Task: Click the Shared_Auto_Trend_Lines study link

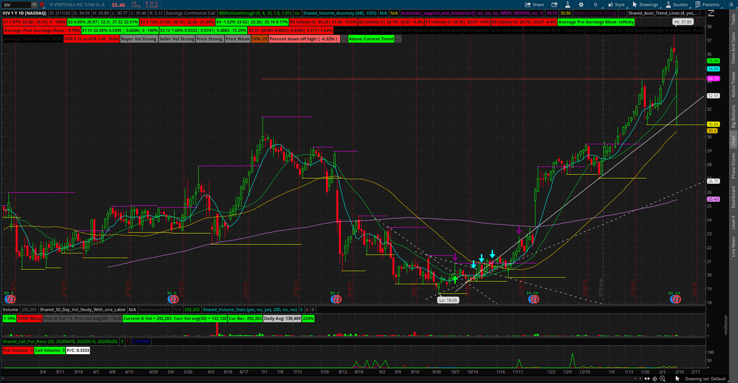Action: coord(663,13)
